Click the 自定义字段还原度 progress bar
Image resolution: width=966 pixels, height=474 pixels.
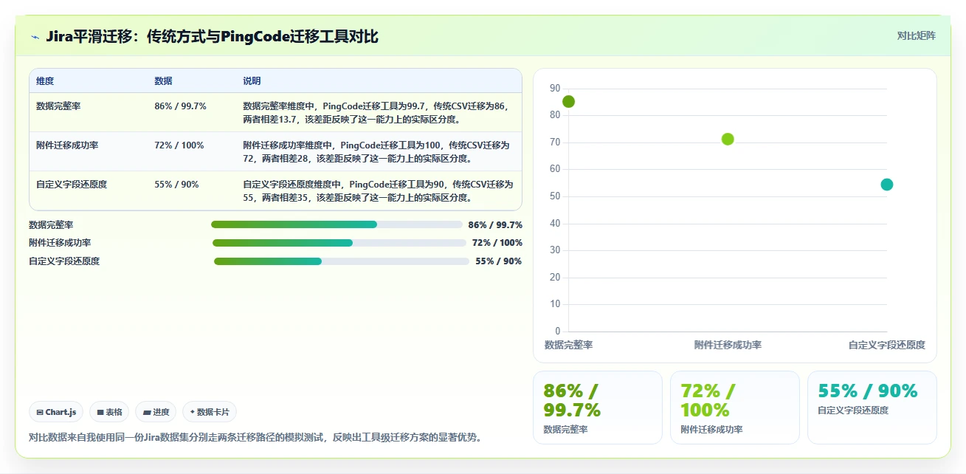(x=342, y=261)
